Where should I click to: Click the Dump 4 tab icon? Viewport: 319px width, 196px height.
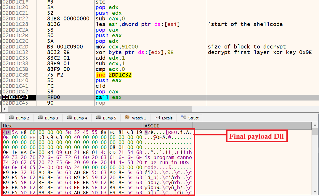(69, 118)
